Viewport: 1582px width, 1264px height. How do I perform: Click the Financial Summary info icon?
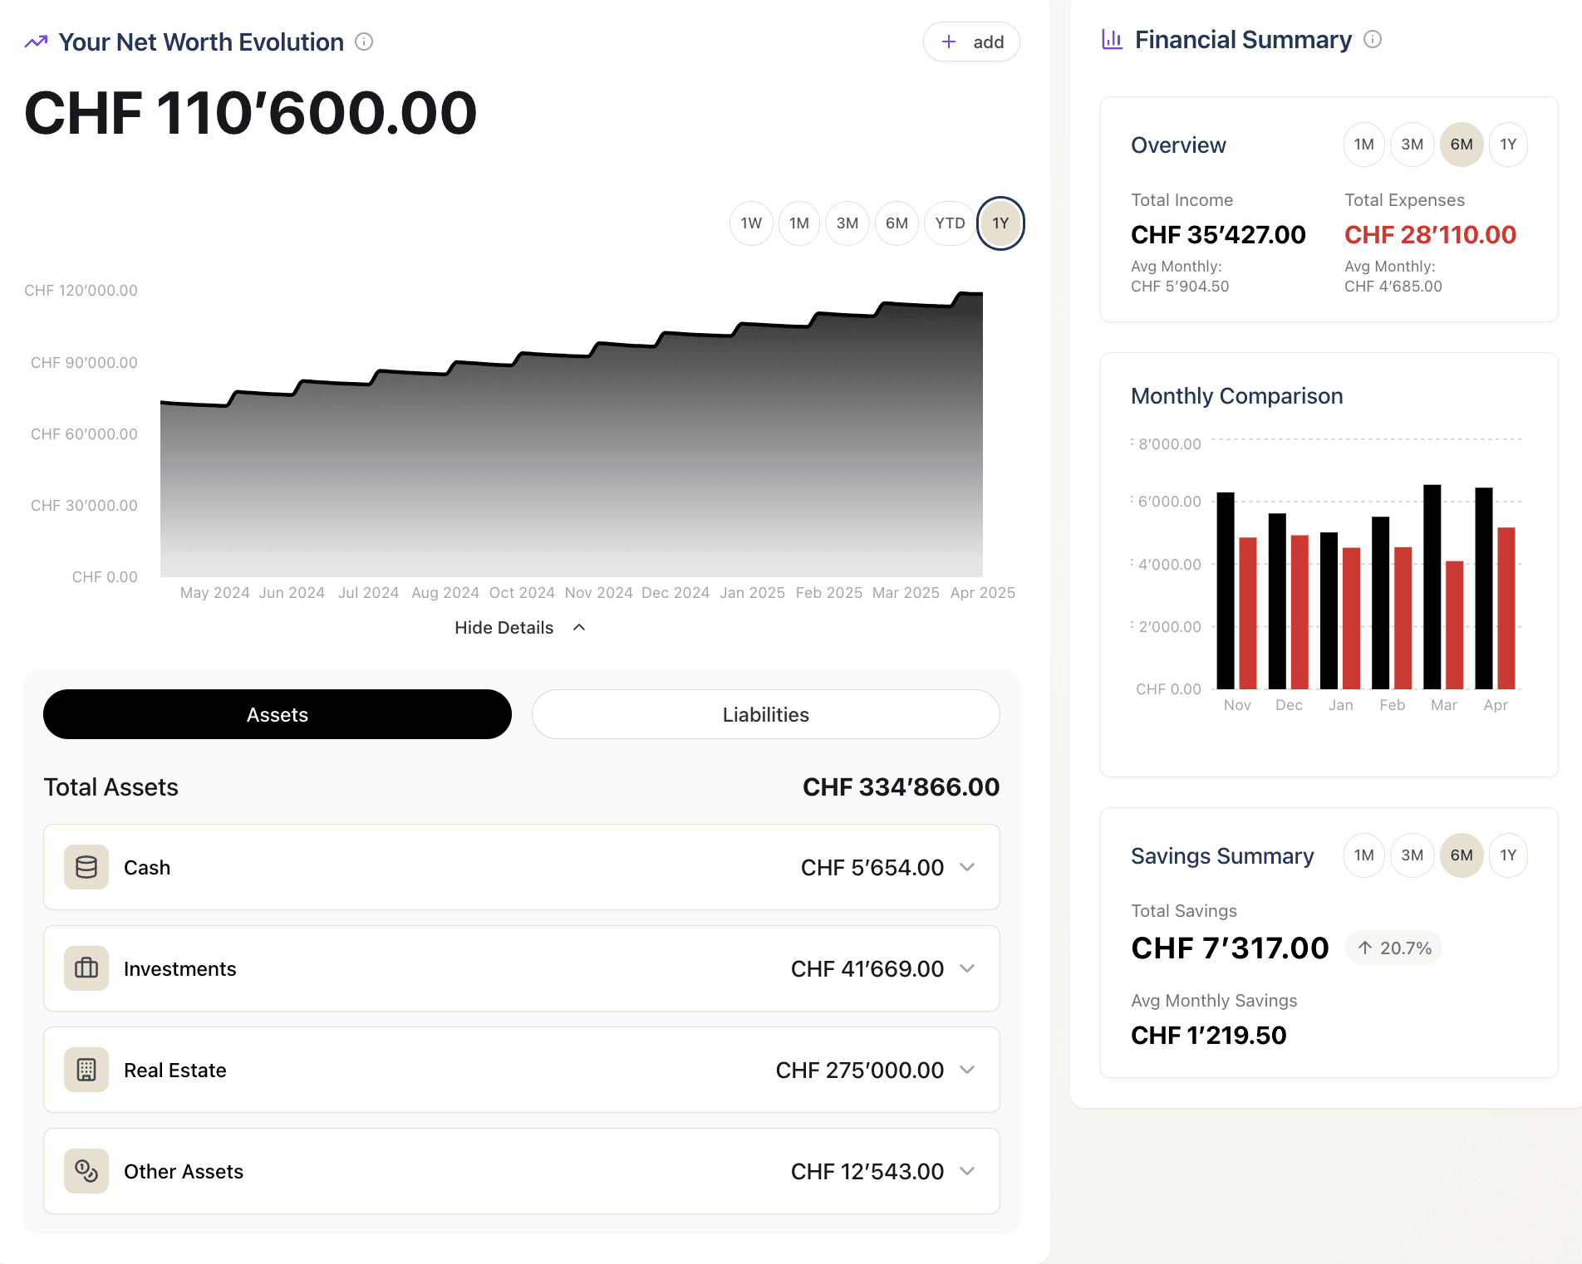pyautogui.click(x=1373, y=39)
